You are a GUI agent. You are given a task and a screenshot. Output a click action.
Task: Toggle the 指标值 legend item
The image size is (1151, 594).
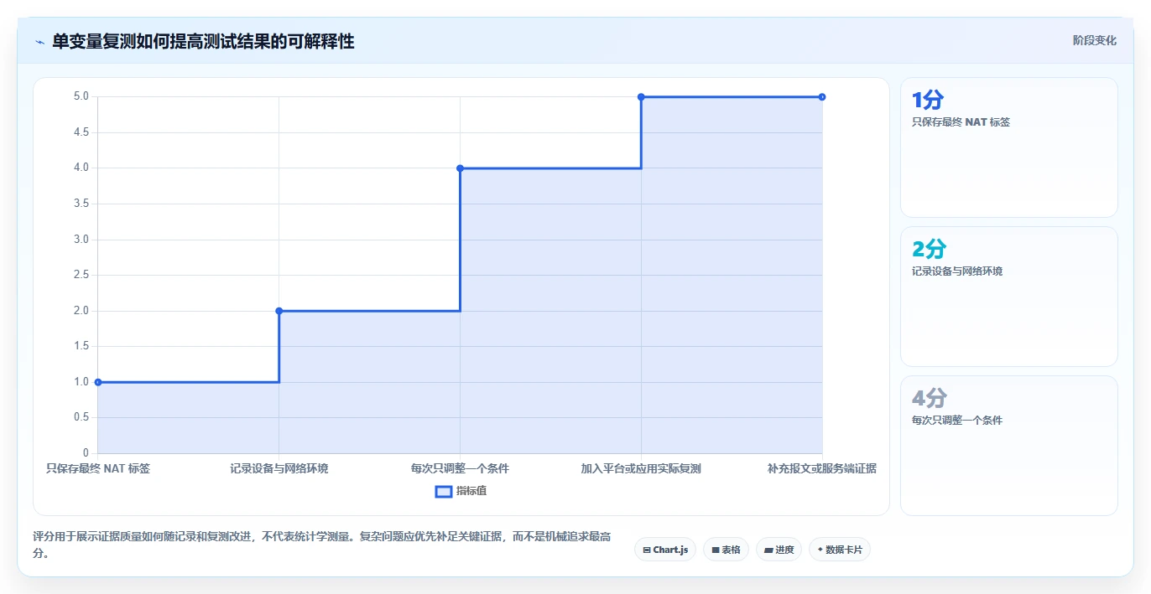click(x=461, y=491)
